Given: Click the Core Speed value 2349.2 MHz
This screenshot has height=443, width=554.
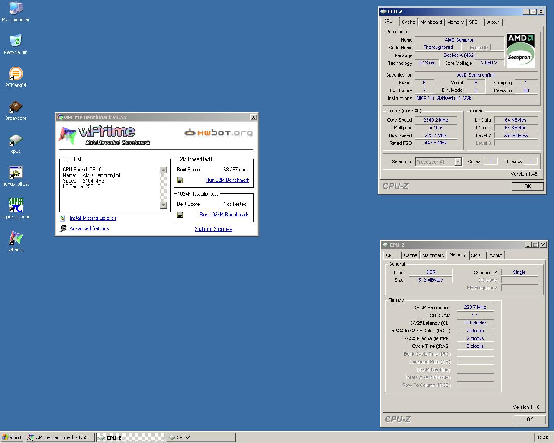Looking at the screenshot, I should 436,120.
